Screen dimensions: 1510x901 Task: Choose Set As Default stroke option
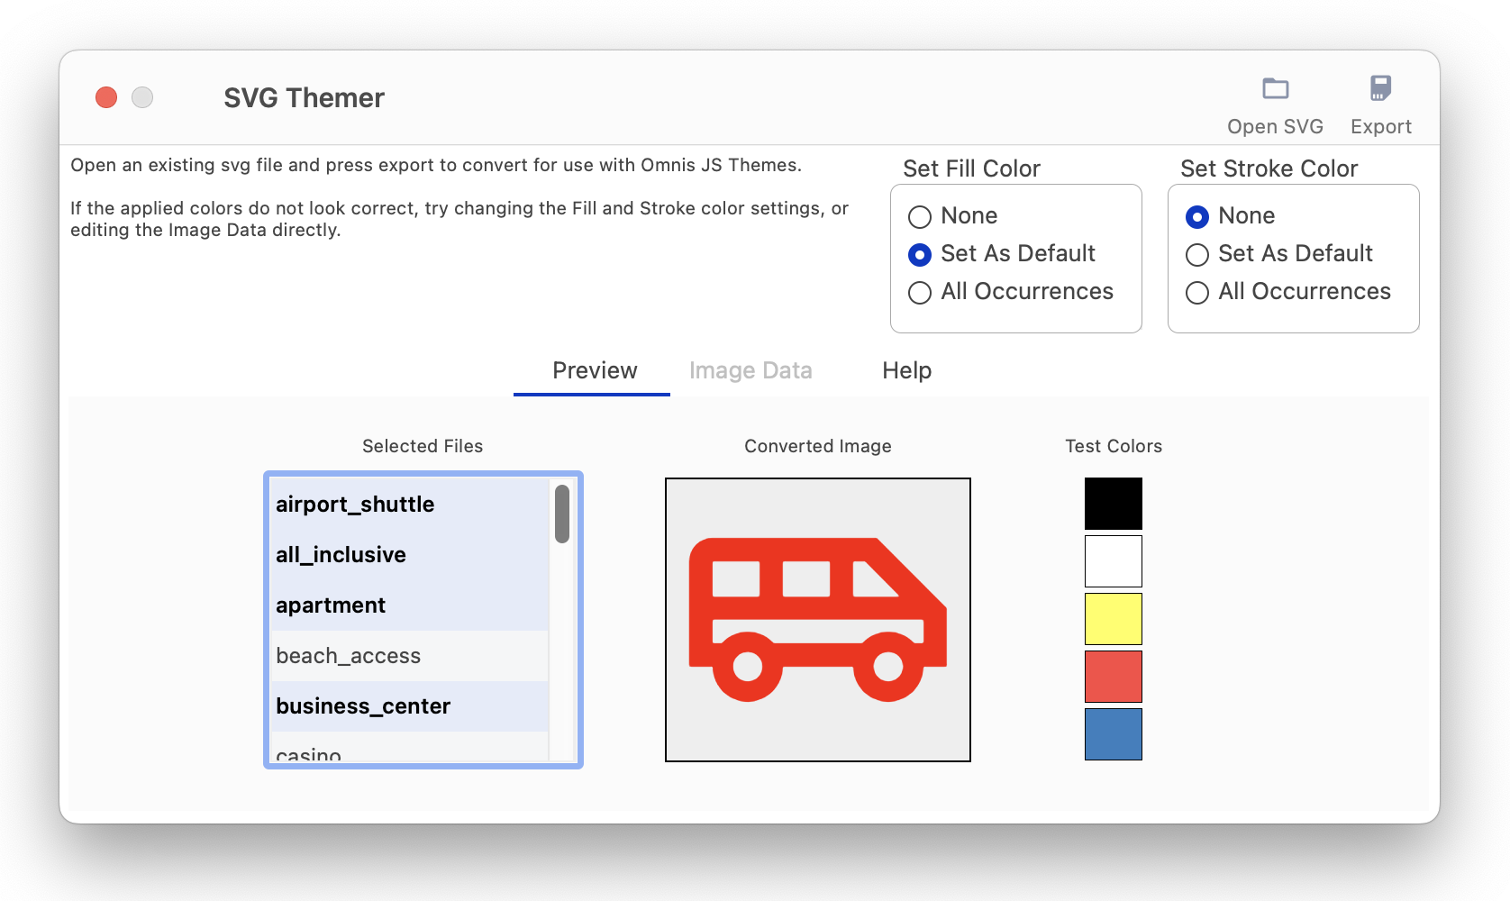[1196, 254]
